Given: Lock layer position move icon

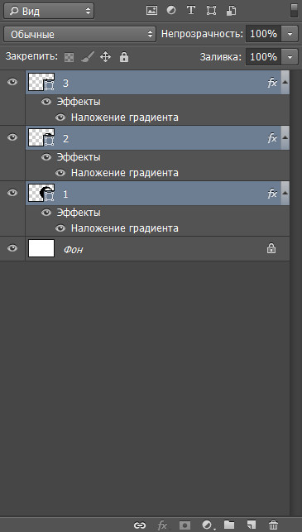Looking at the screenshot, I should [106, 56].
